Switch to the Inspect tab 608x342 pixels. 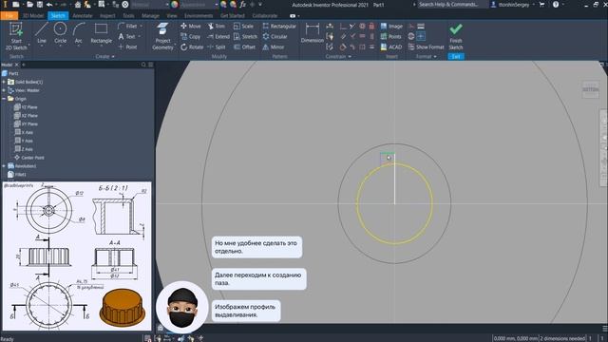point(107,16)
